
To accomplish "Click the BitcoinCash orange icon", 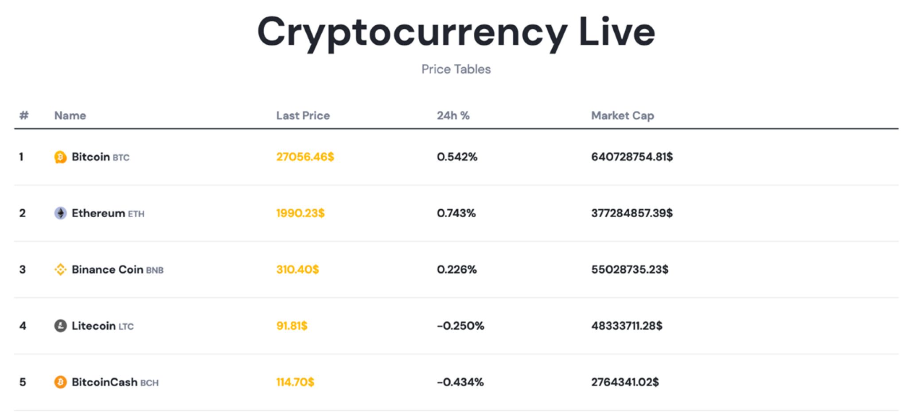I will [x=60, y=382].
